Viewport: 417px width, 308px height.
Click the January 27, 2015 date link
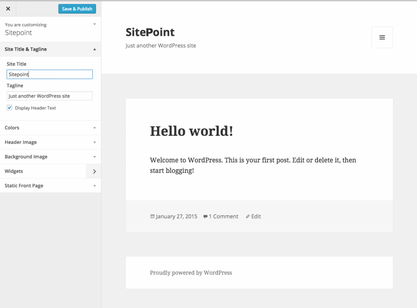[176, 217]
